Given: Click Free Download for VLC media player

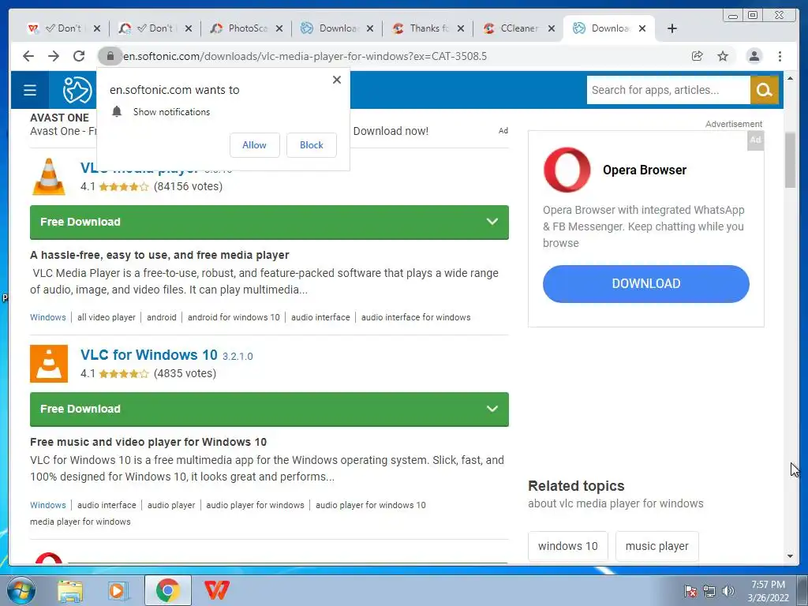Looking at the screenshot, I should [x=269, y=222].
